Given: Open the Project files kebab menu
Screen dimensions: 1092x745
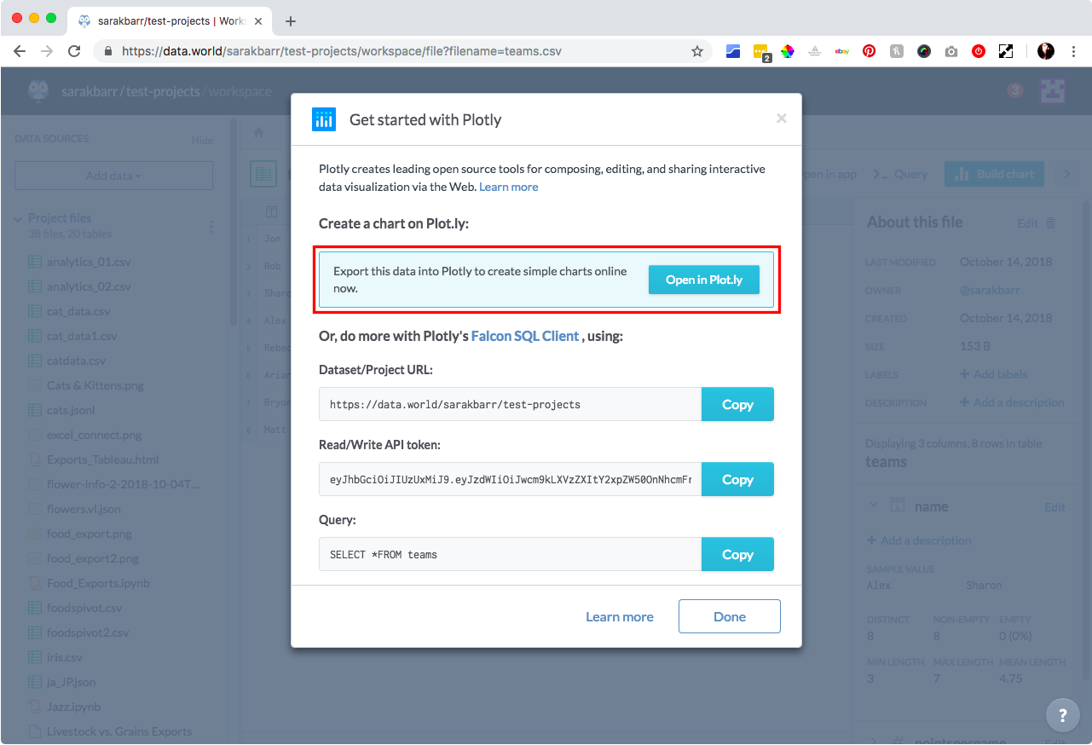Looking at the screenshot, I should (211, 226).
